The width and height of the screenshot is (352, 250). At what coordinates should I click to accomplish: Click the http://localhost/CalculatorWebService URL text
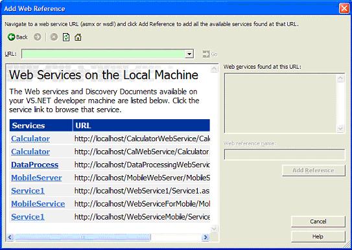[142, 139]
